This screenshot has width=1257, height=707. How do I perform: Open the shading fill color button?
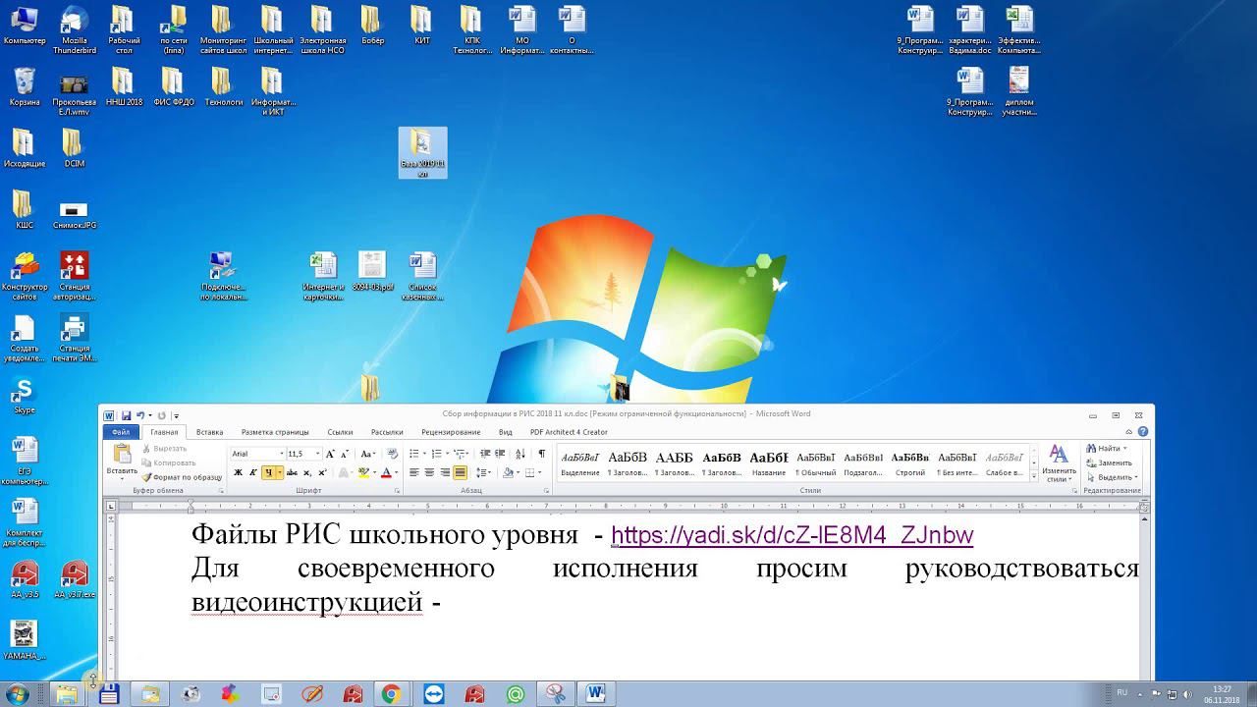[x=509, y=472]
